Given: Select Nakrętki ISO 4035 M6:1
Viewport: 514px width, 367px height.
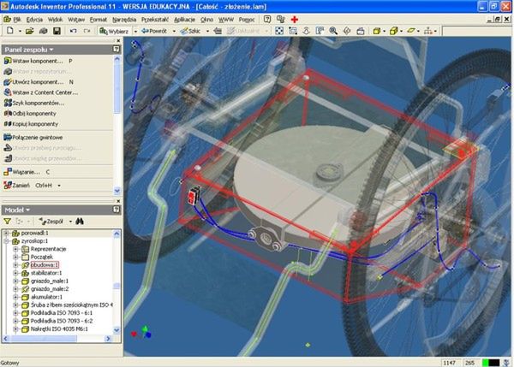Looking at the screenshot, I should [59, 329].
